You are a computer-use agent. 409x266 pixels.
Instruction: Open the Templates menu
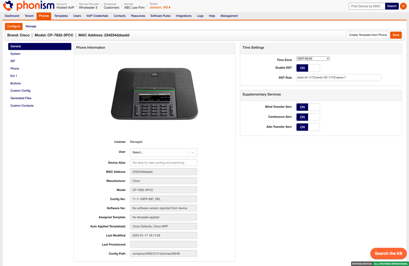point(61,16)
